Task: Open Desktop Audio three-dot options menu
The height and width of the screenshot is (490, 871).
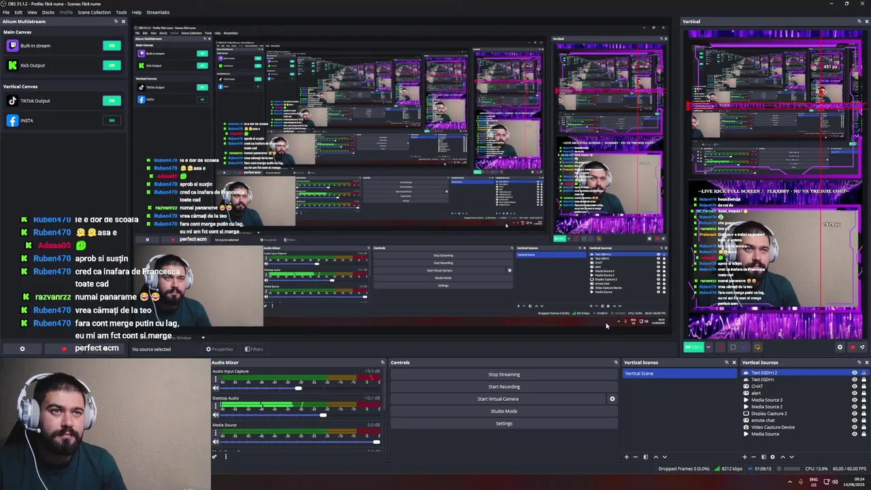Action: (x=216, y=406)
